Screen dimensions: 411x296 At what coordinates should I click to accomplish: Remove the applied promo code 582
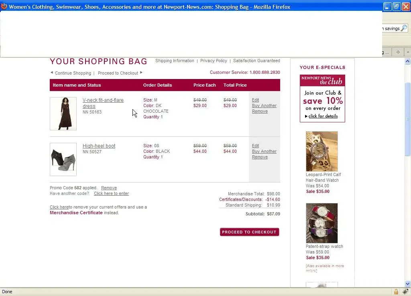point(109,188)
